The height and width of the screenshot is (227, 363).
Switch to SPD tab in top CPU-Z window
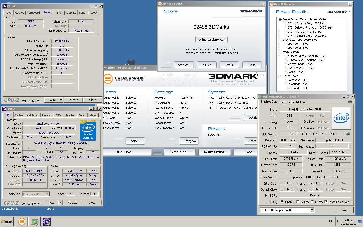click(59, 13)
